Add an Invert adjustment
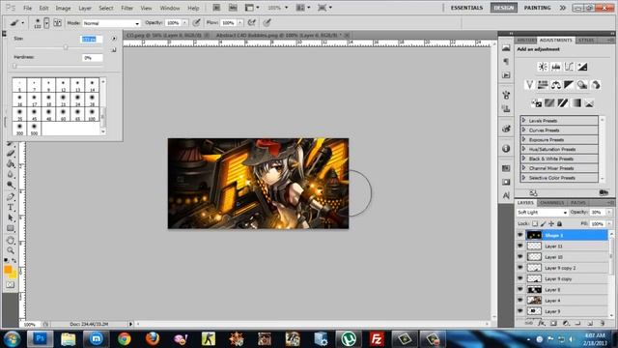 point(536,103)
